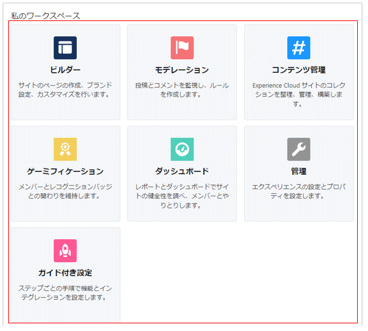Click the 'ステップごとの手順で機能' description
The image size is (368, 331).
point(65,293)
